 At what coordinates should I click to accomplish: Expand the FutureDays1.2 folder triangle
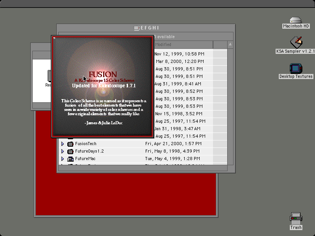click(x=63, y=151)
